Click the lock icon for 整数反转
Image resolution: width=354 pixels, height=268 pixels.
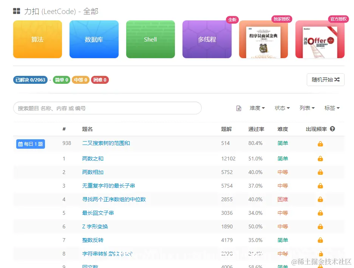pos(320,240)
